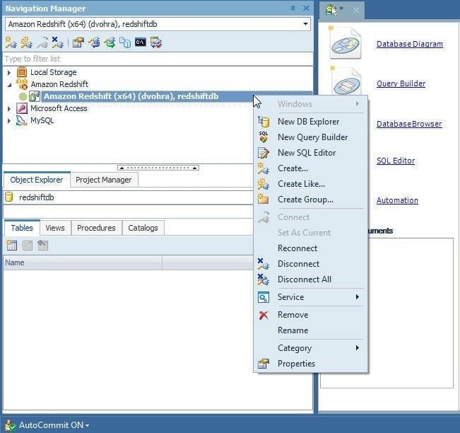Choose New SQL Editor from context menu
The width and height of the screenshot is (460, 433).
310,153
